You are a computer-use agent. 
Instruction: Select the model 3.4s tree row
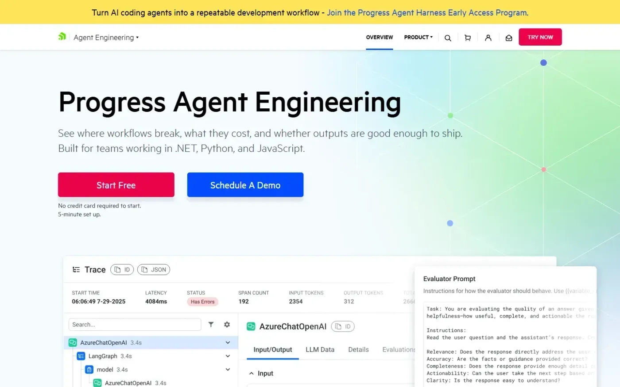pos(151,369)
